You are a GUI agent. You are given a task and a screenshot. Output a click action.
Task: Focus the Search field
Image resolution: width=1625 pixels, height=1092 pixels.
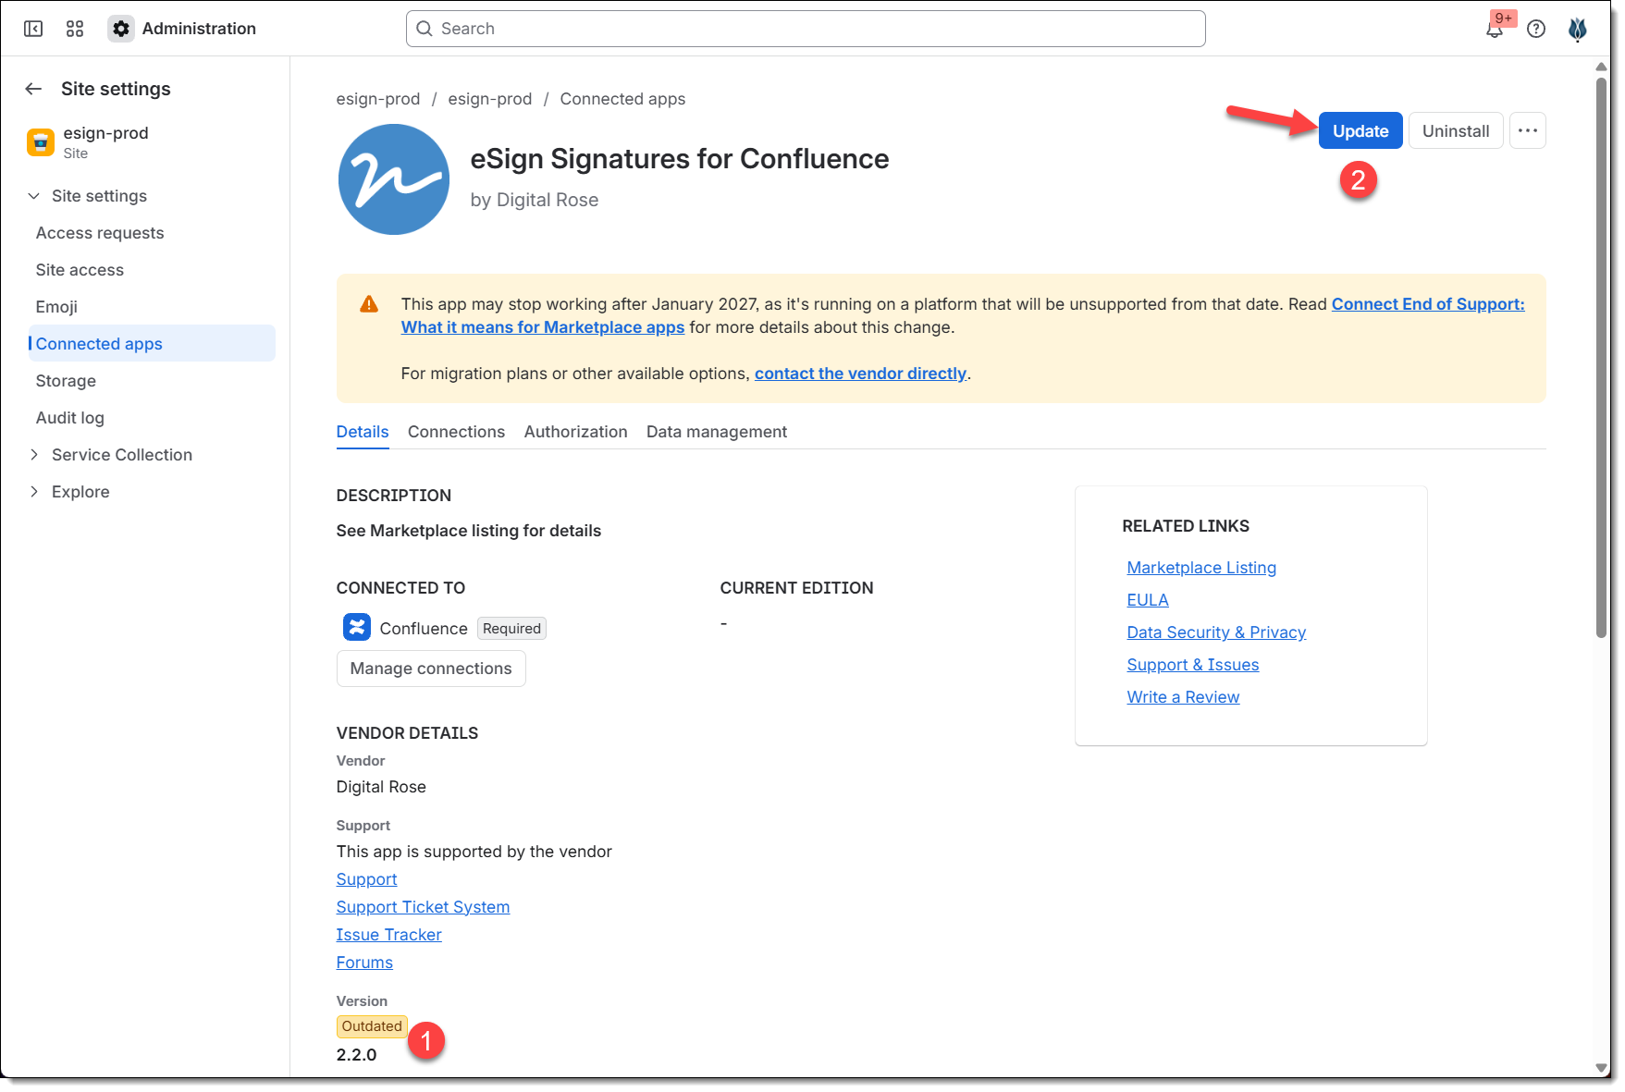pos(806,29)
